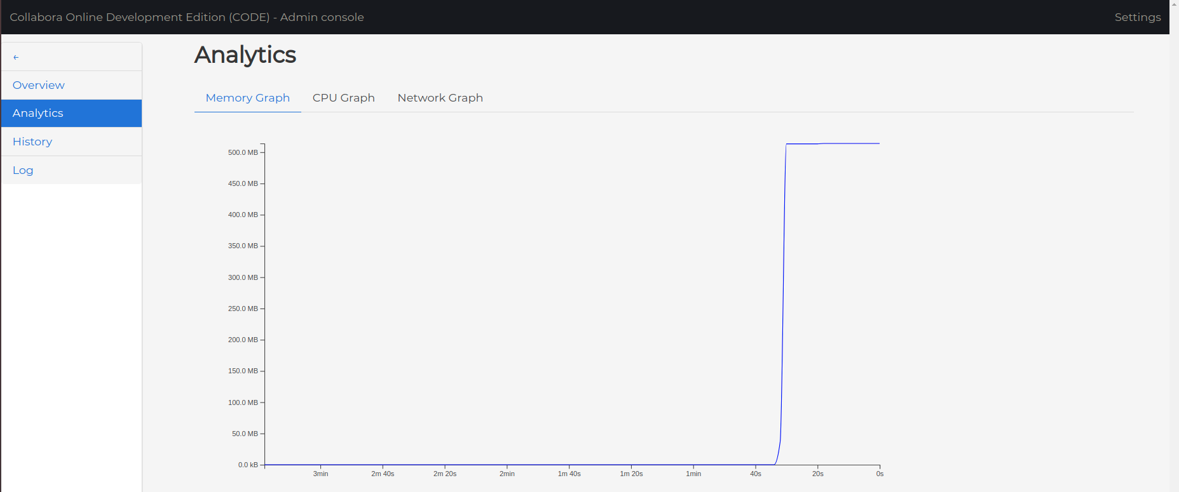Click the 40s time axis marker
This screenshot has height=492, width=1179.
click(755, 474)
